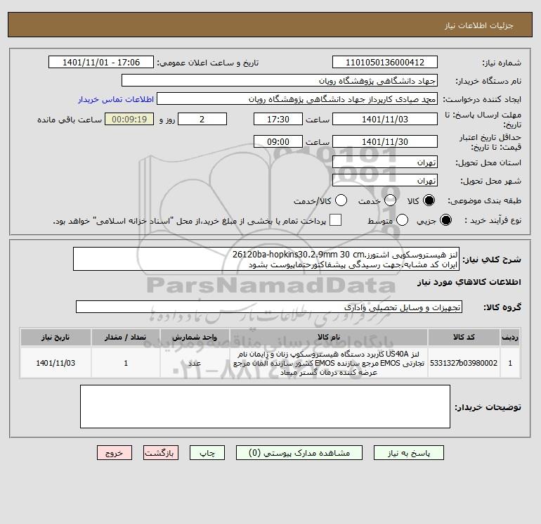Click the واحد شمارش column header
This screenshot has width=541, height=524.
pyautogui.click(x=195, y=337)
